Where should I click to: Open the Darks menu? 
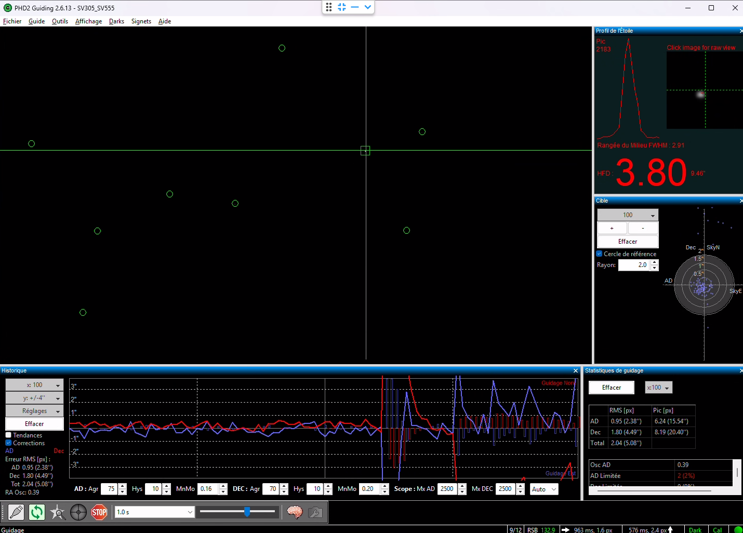pyautogui.click(x=116, y=21)
